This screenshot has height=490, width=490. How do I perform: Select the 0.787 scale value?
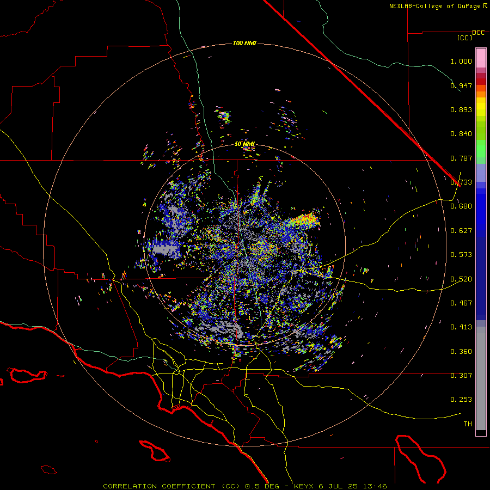[x=461, y=158]
